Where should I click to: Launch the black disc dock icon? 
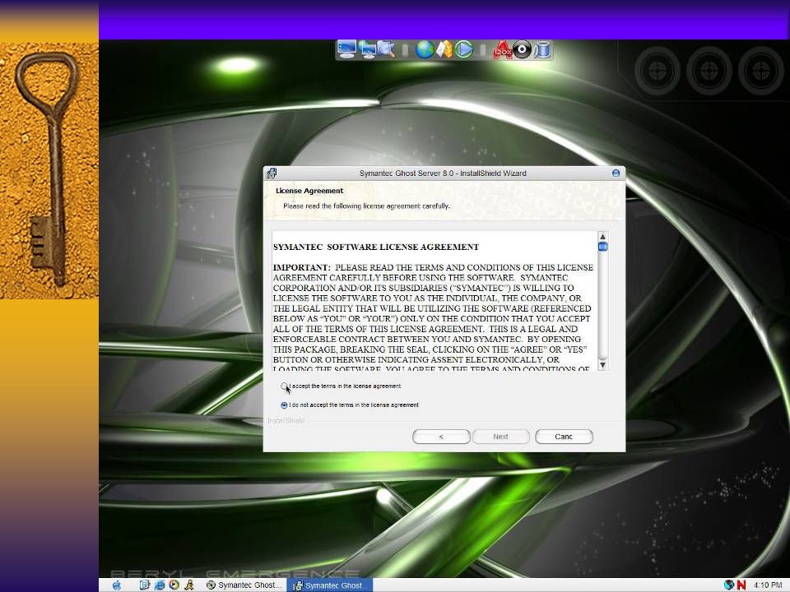(522, 49)
